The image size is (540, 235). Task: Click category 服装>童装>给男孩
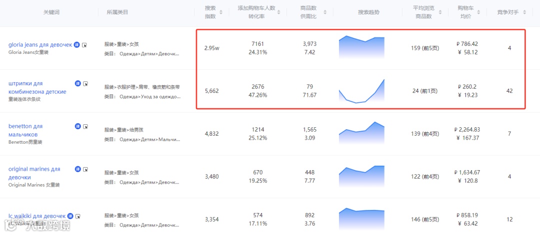[x=124, y=130]
